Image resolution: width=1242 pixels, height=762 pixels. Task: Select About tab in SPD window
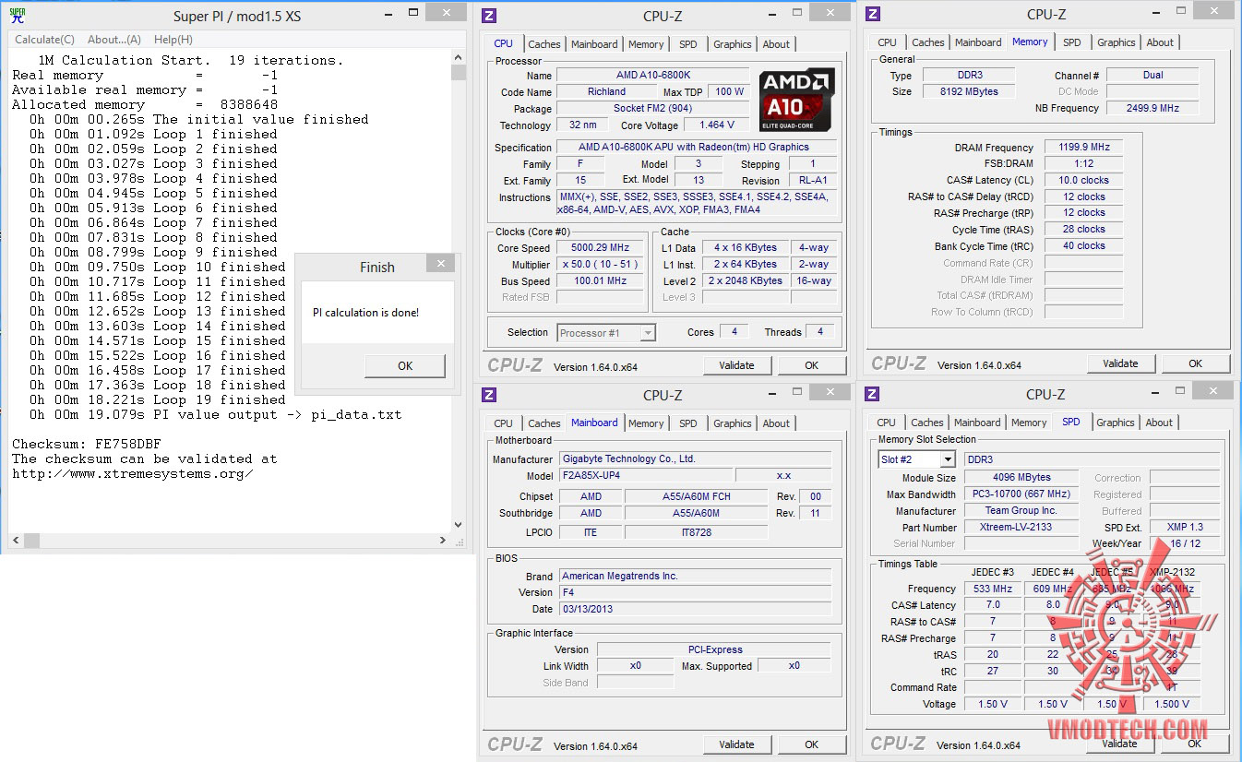click(x=1159, y=423)
